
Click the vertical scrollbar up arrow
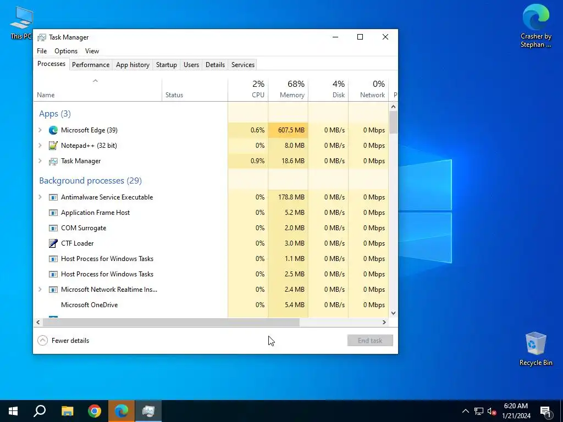[x=393, y=107]
